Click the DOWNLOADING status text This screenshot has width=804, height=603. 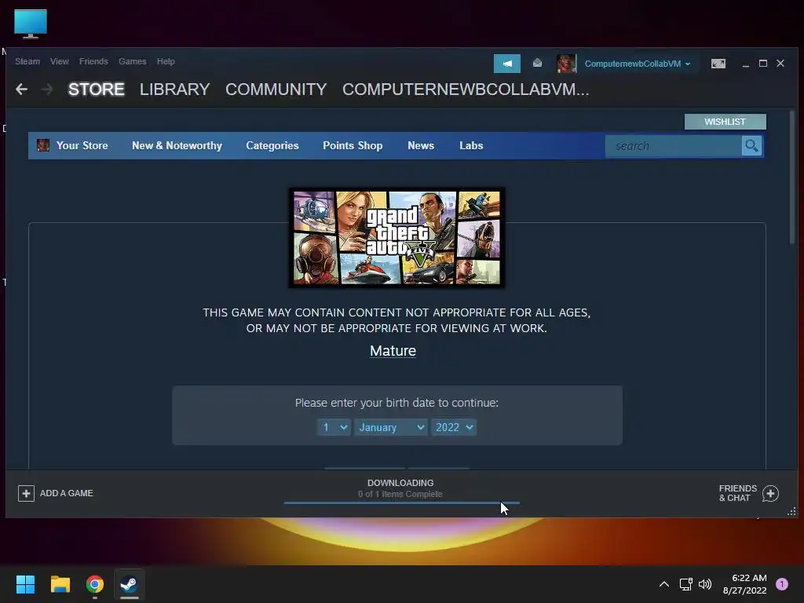[400, 483]
